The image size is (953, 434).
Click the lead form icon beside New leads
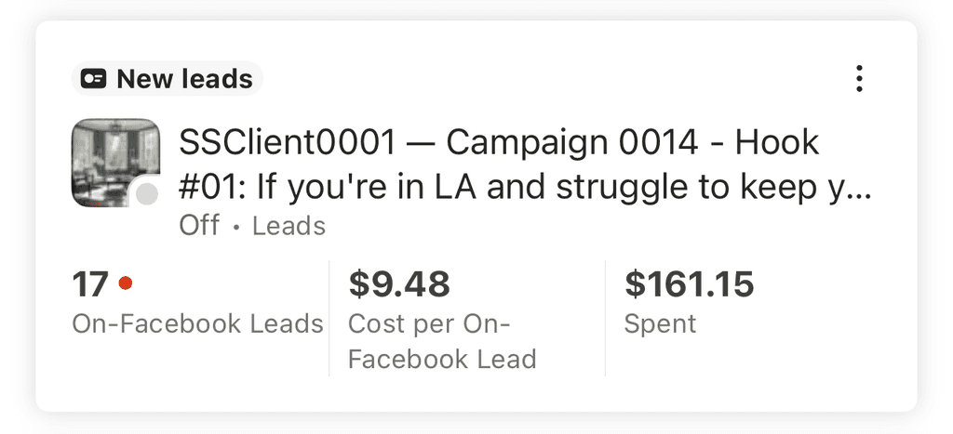click(x=93, y=79)
